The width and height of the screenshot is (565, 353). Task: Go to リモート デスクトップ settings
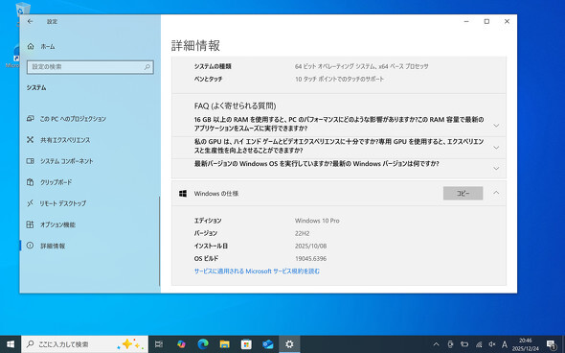pyautogui.click(x=56, y=203)
